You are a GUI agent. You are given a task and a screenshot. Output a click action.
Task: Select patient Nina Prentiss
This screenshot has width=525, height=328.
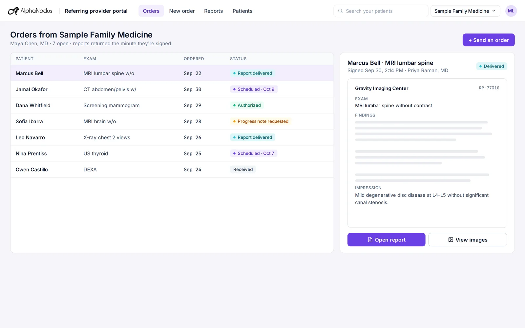pyautogui.click(x=31, y=154)
